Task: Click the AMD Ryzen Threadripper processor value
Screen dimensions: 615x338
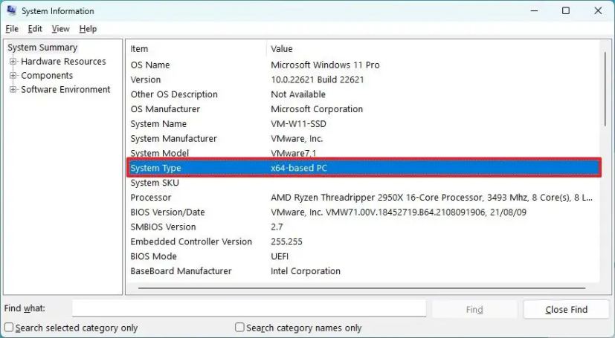Action: (431, 198)
